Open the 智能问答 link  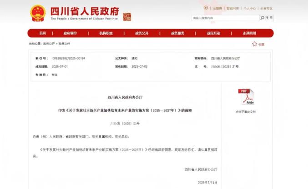click(232, 8)
